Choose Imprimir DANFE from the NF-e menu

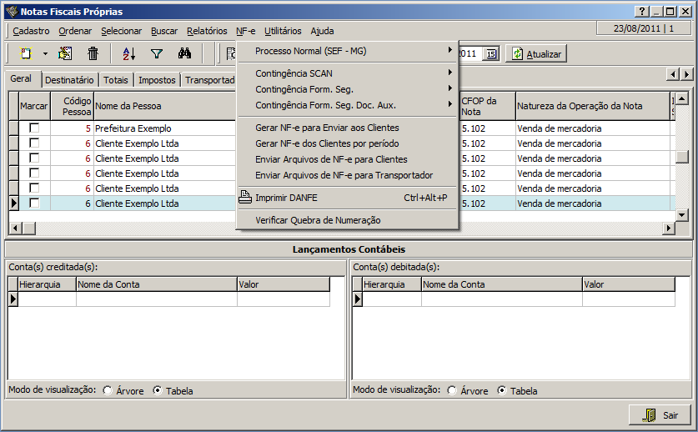[x=286, y=198]
